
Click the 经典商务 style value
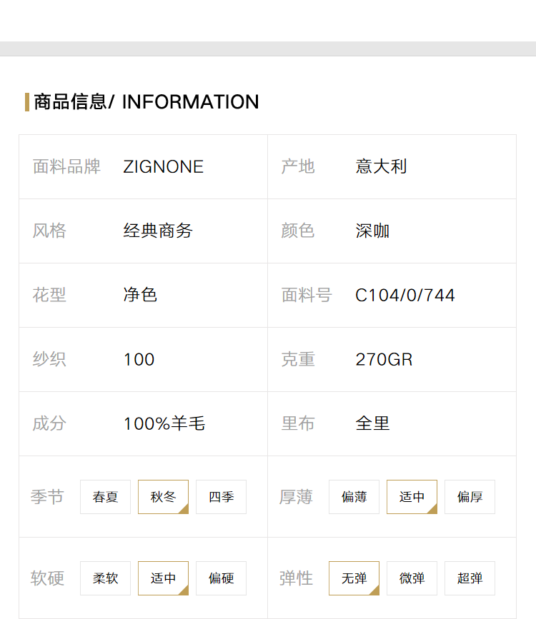pyautogui.click(x=158, y=231)
